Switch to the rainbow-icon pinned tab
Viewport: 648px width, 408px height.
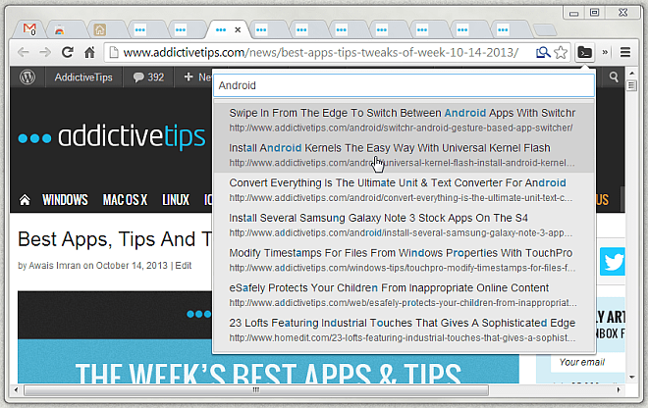[x=60, y=29]
